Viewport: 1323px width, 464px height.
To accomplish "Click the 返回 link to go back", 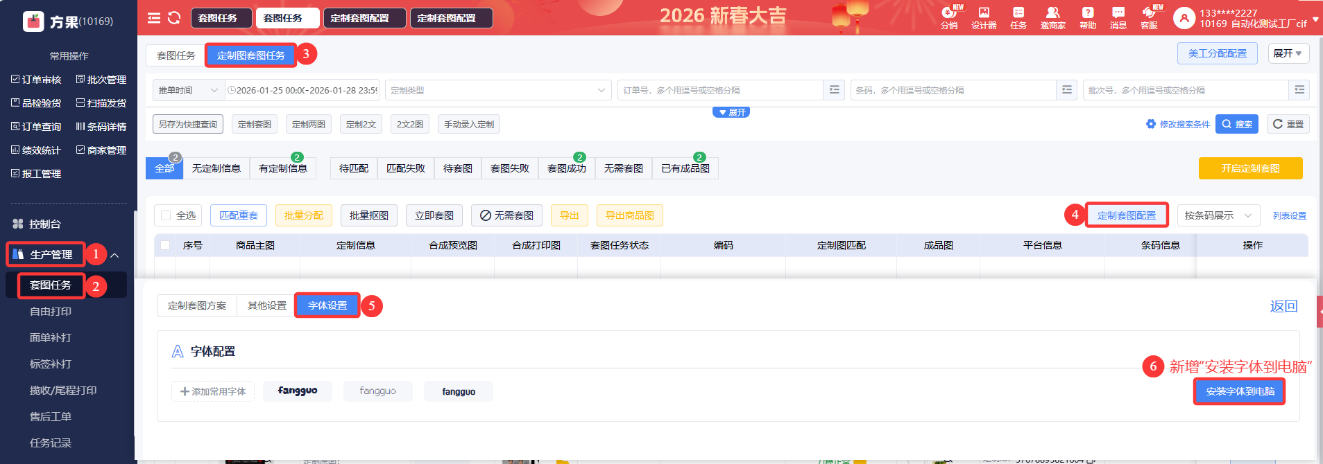I will [x=1283, y=306].
